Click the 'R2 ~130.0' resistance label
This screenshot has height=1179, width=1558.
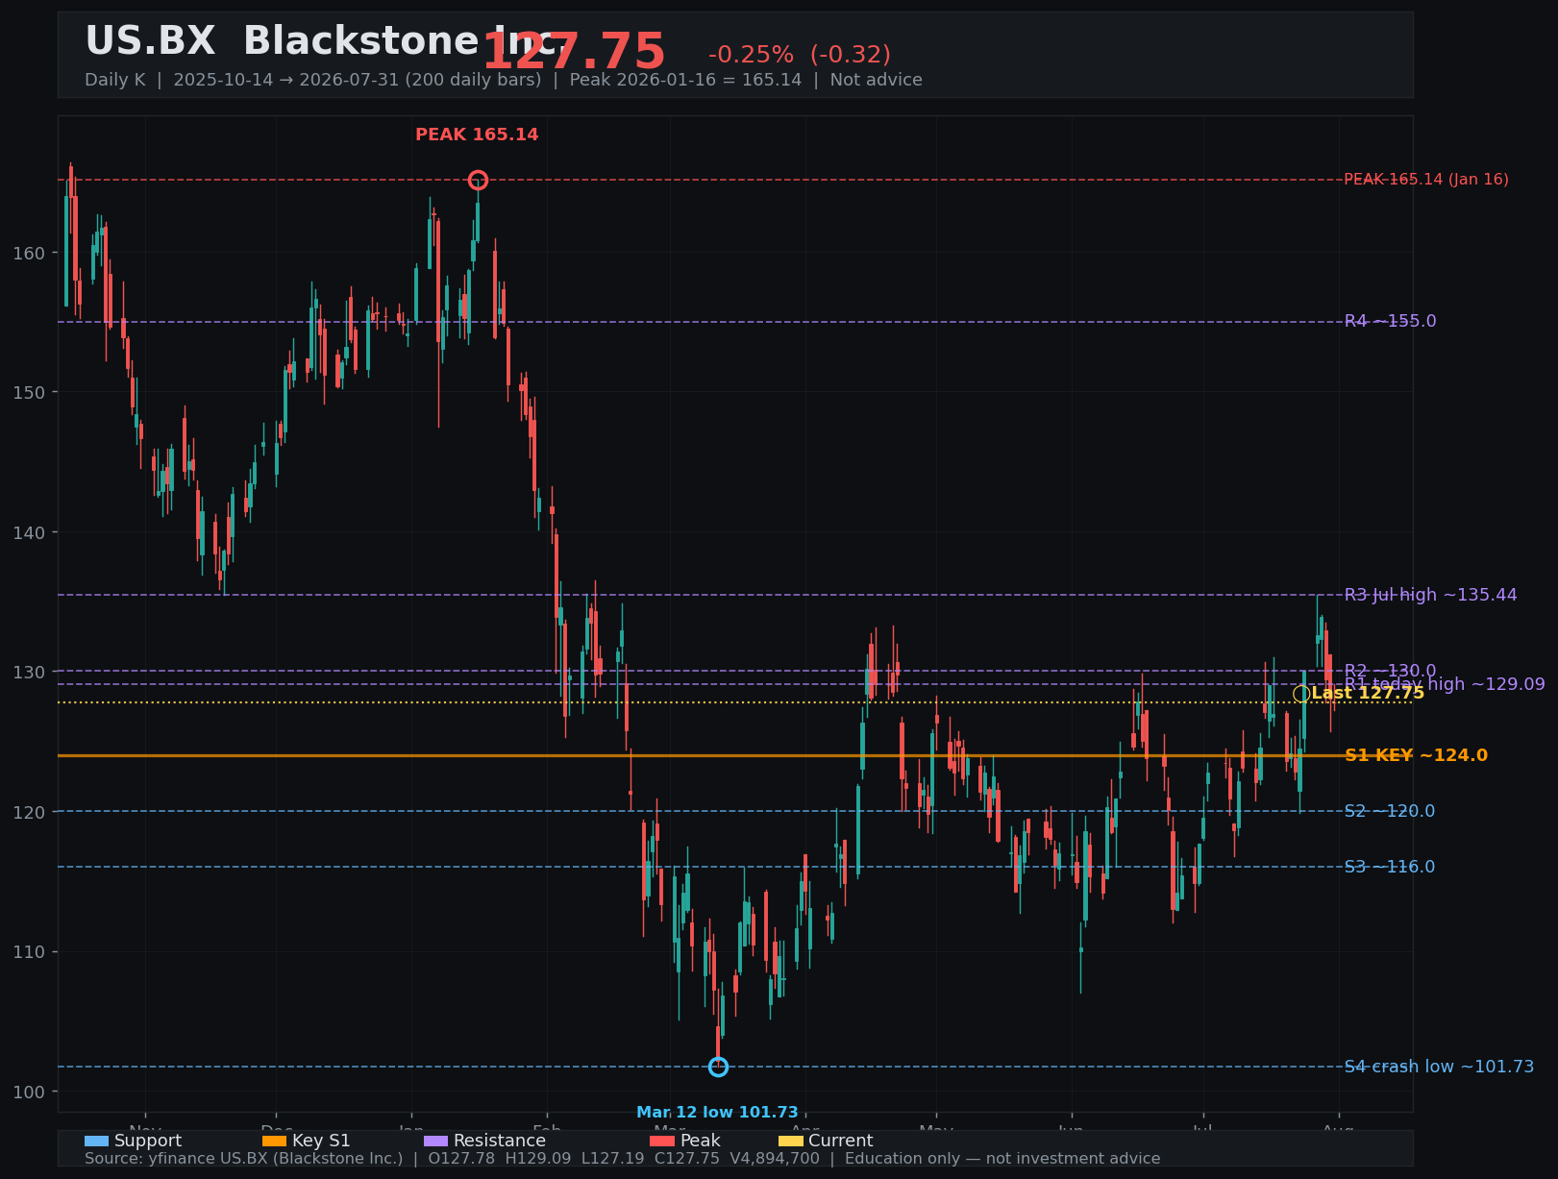click(1390, 671)
